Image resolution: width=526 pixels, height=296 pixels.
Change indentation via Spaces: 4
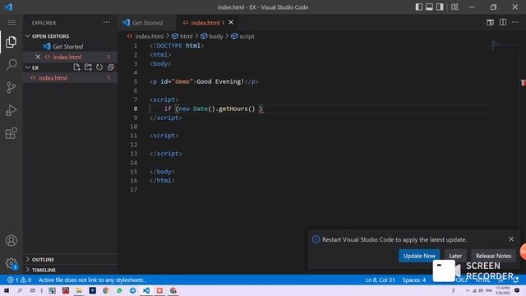(x=414, y=280)
